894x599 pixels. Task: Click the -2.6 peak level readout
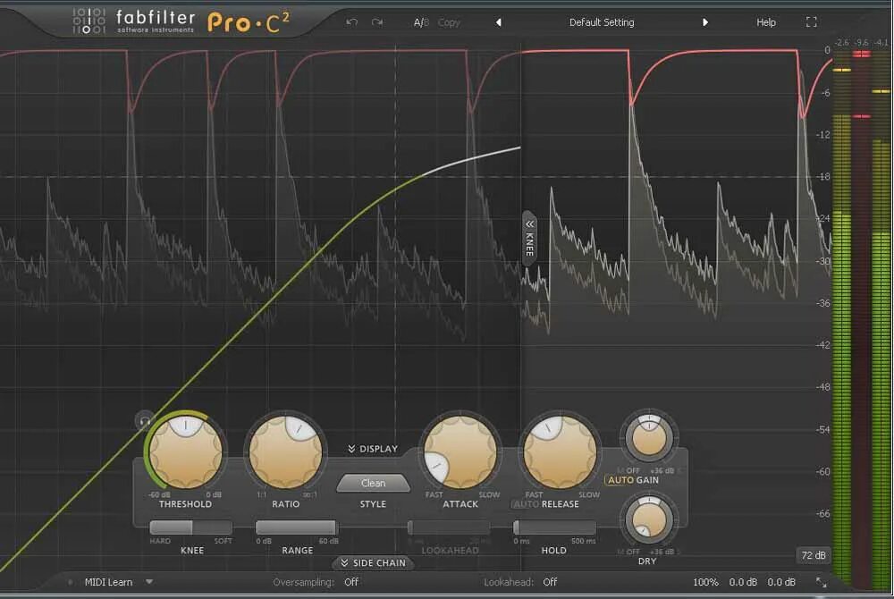tap(841, 43)
